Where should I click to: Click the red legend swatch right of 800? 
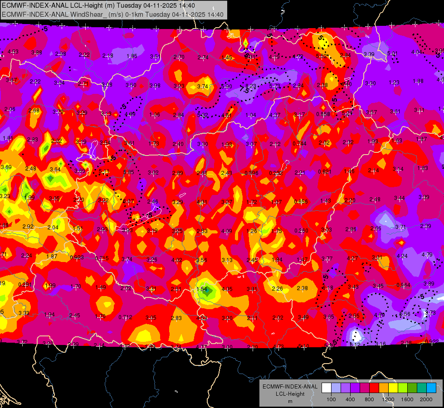374,388
